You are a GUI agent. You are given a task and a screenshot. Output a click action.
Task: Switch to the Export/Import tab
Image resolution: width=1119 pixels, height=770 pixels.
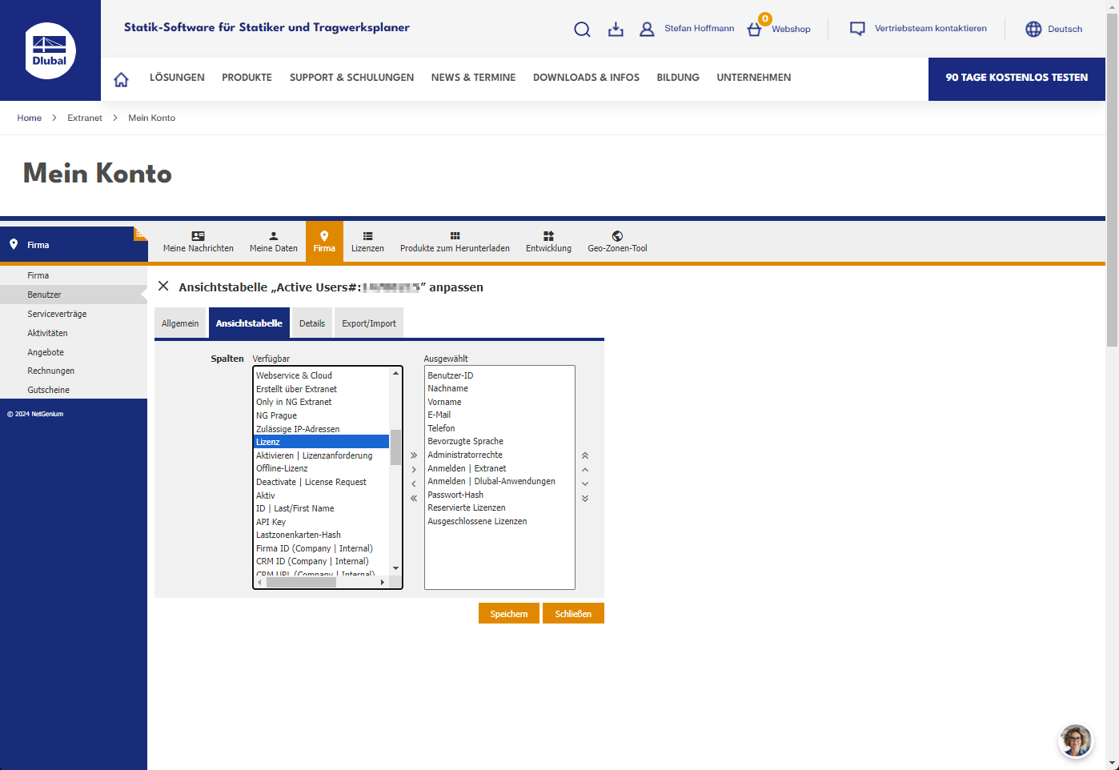pyautogui.click(x=368, y=323)
